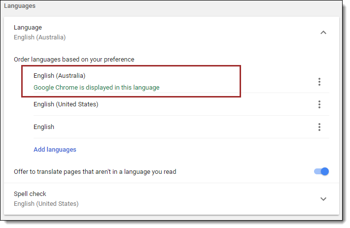
Task: Select the English (United States) list entry
Action: click(66, 104)
